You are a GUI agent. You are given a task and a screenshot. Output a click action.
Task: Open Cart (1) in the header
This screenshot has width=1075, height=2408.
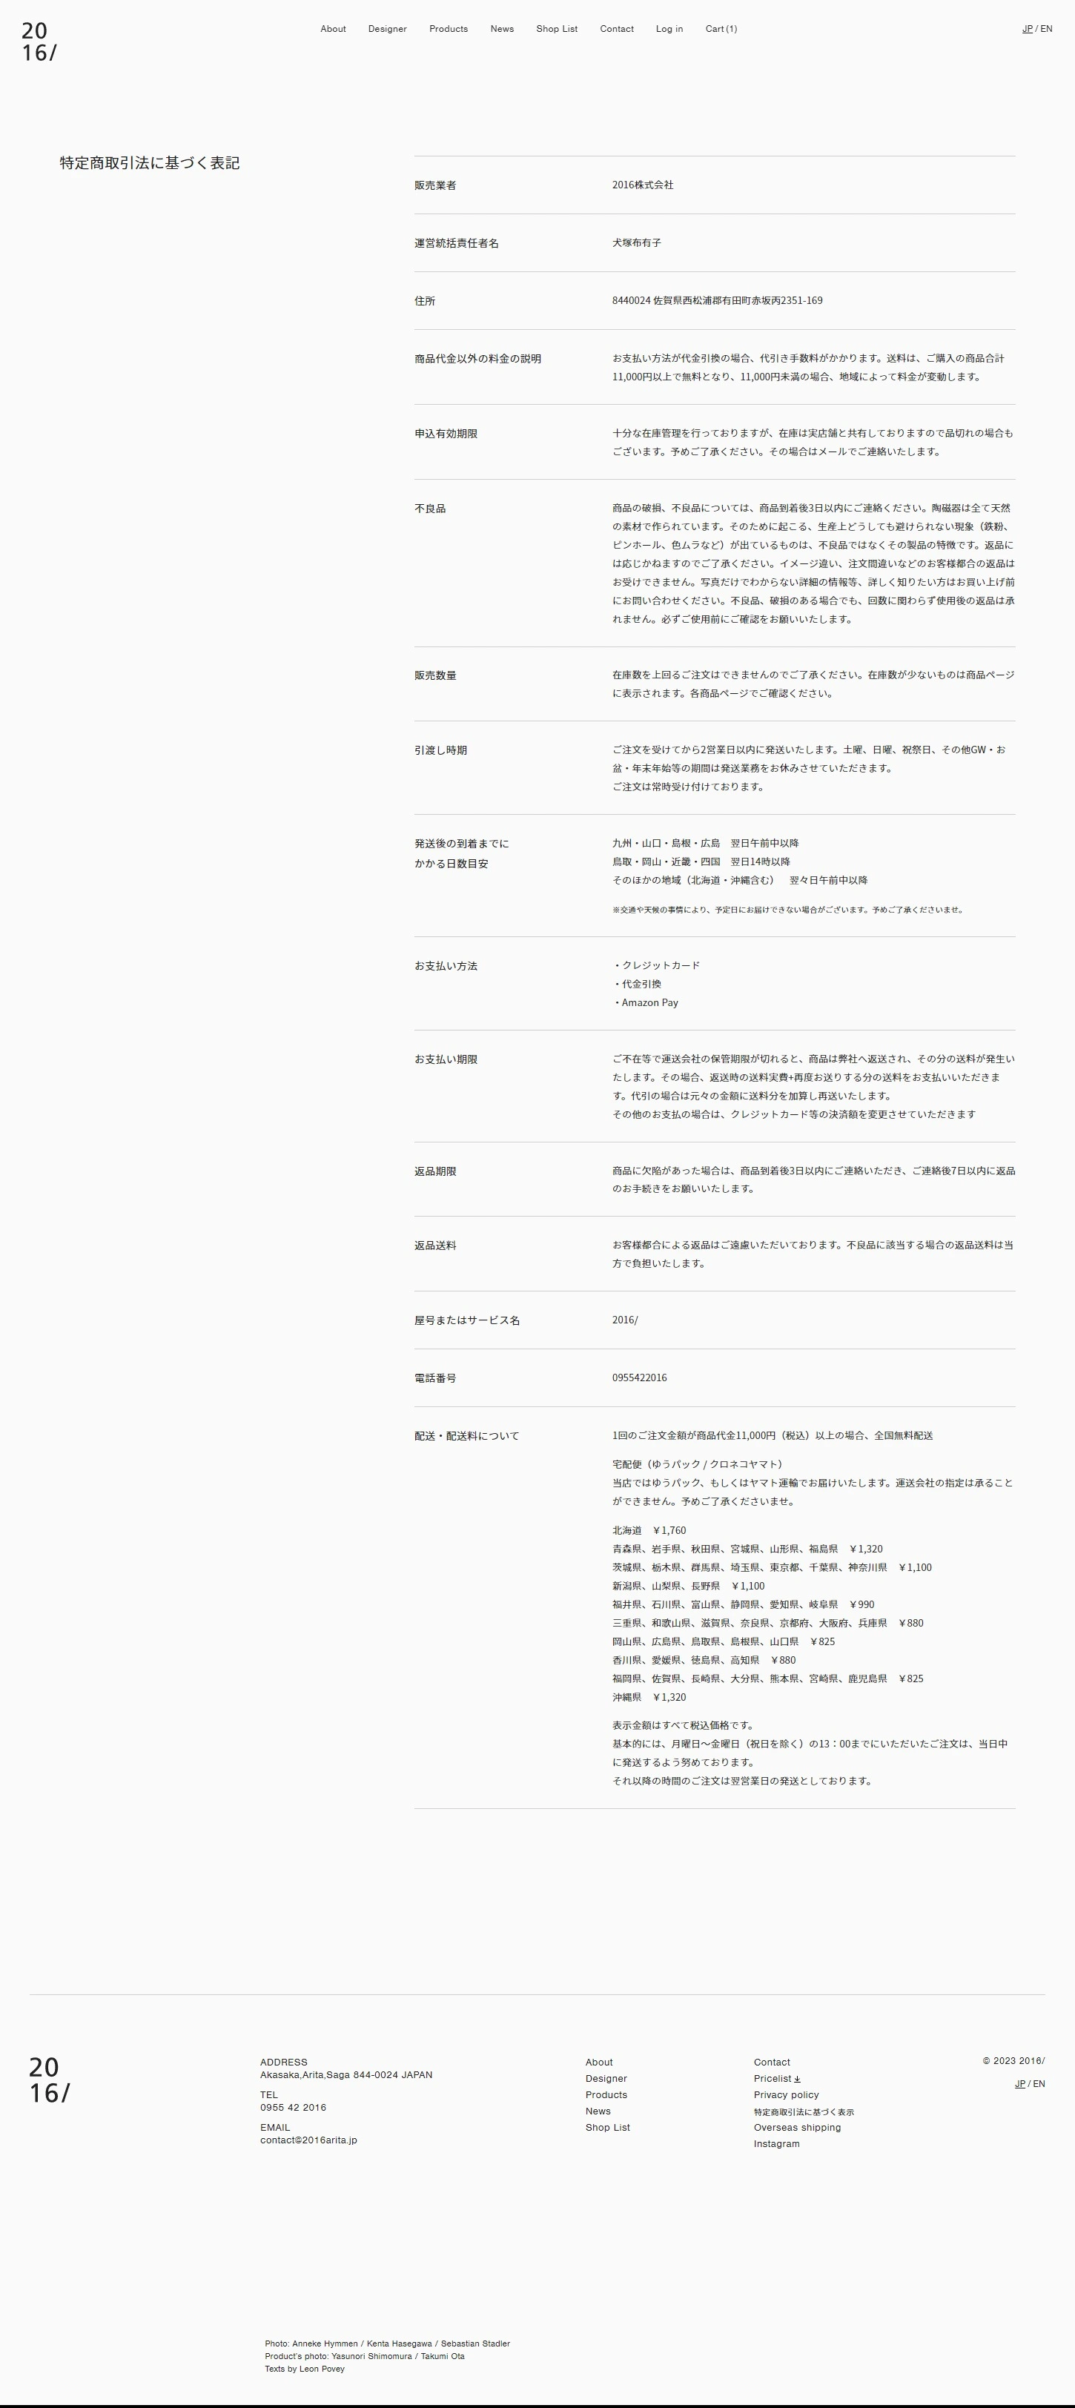721,29
